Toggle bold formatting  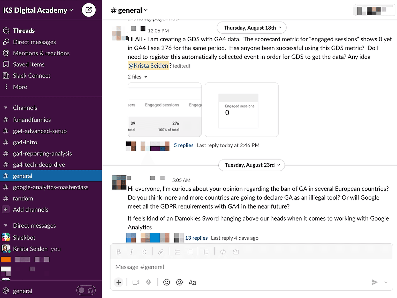coord(118,252)
